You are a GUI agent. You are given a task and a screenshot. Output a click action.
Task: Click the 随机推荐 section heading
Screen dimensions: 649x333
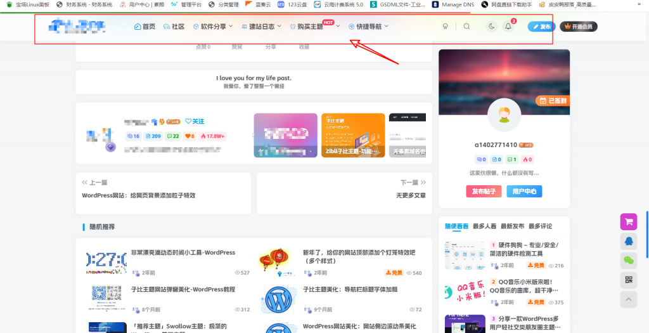102,226
